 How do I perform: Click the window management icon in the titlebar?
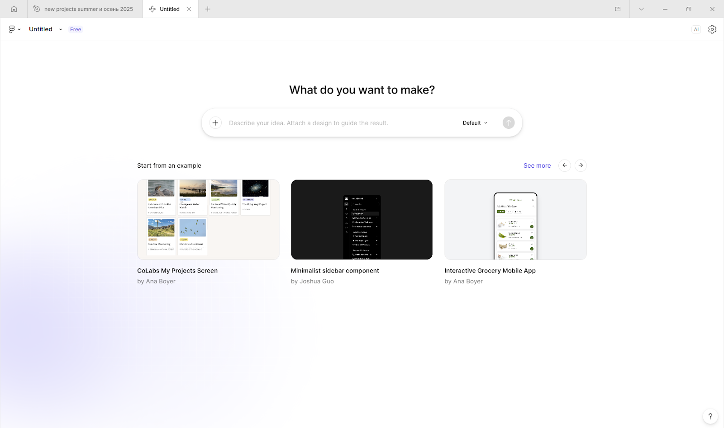tap(617, 9)
